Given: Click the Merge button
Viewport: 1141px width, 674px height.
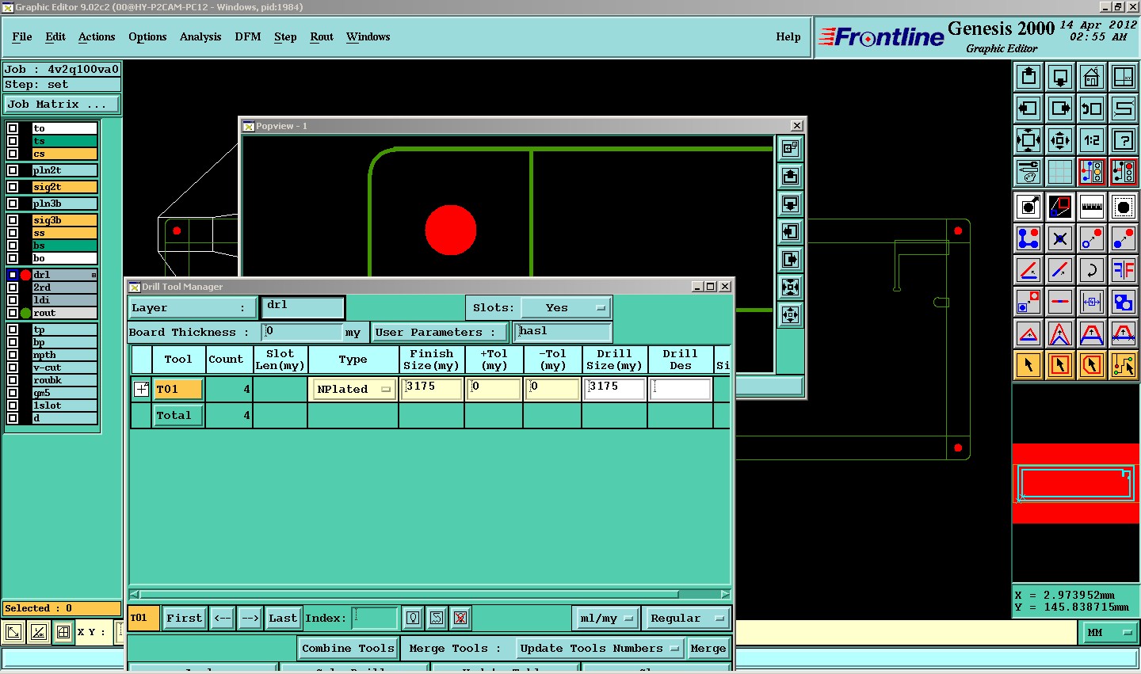Looking at the screenshot, I should click(708, 648).
